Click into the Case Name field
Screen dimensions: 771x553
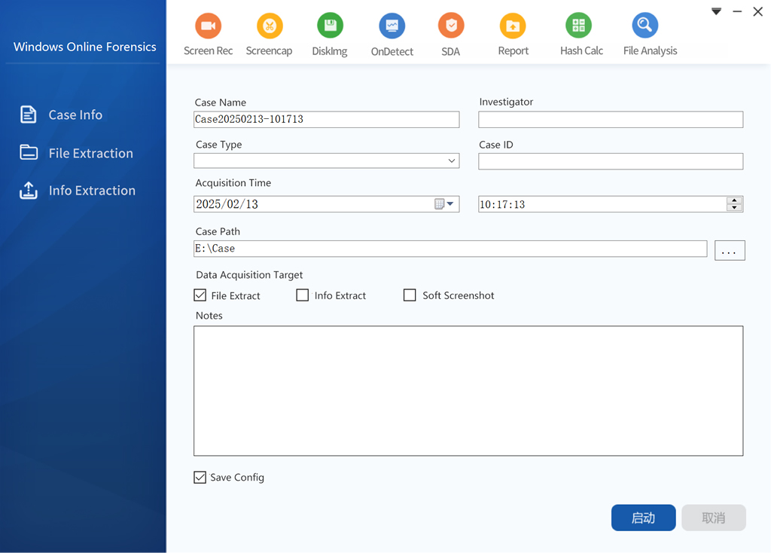tap(327, 120)
